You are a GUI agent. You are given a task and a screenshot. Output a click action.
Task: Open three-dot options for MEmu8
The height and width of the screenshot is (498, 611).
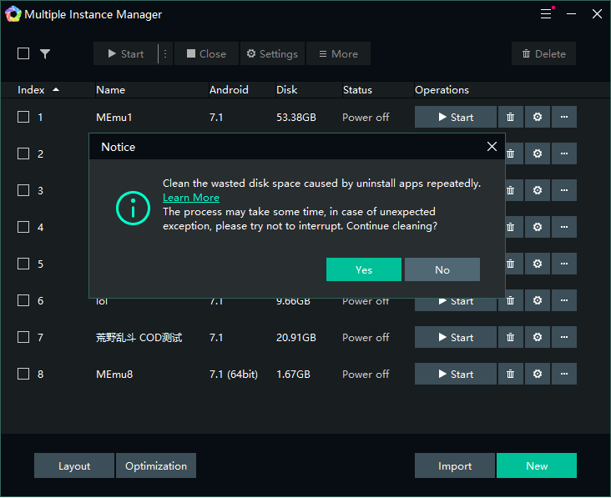click(563, 375)
